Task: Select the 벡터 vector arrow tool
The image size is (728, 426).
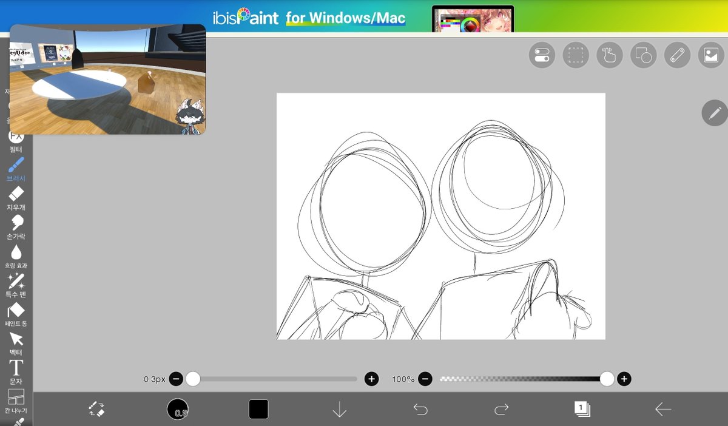Action: (x=16, y=344)
